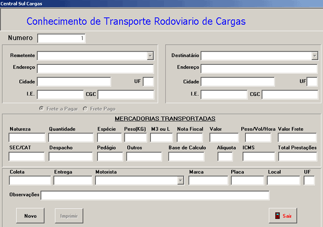Click the red door icon on Sair
Image resolution: width=323 pixels, height=227 pixels.
[277, 216]
